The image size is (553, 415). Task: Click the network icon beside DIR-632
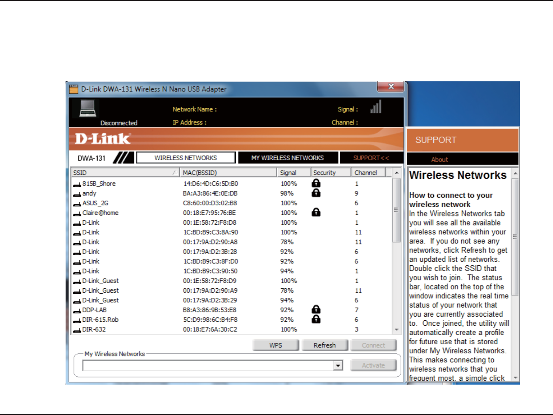(77, 330)
